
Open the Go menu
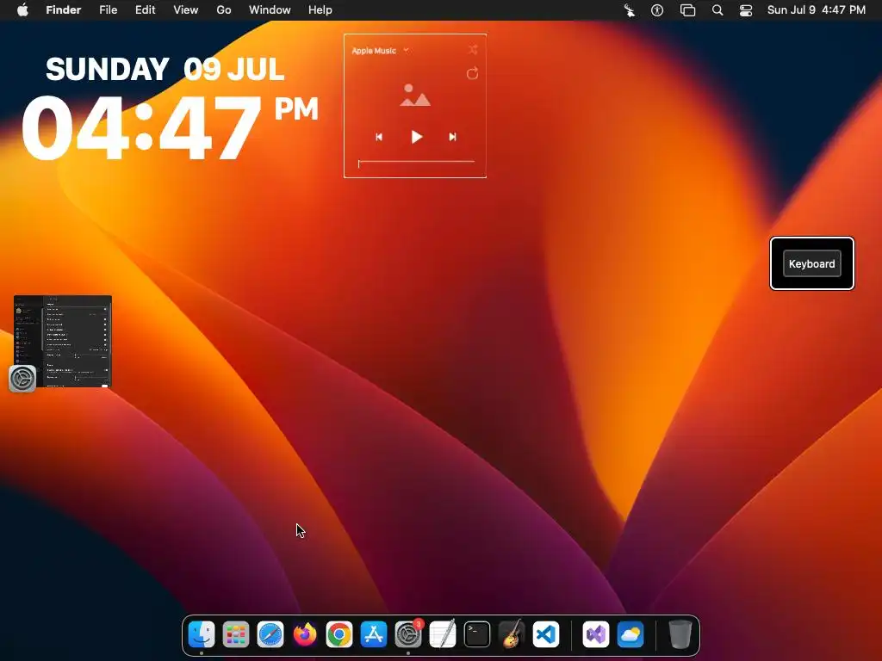click(x=224, y=10)
